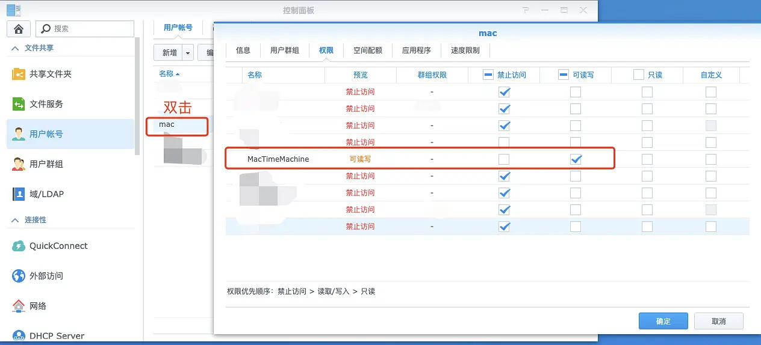Select the 权限 tab
This screenshot has width=761, height=345.
point(326,50)
